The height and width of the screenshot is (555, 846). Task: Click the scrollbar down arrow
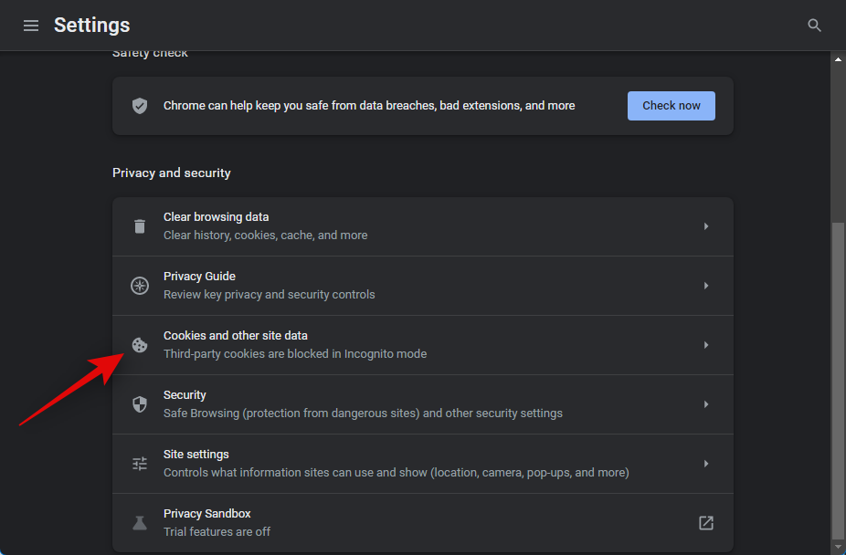pos(838,548)
